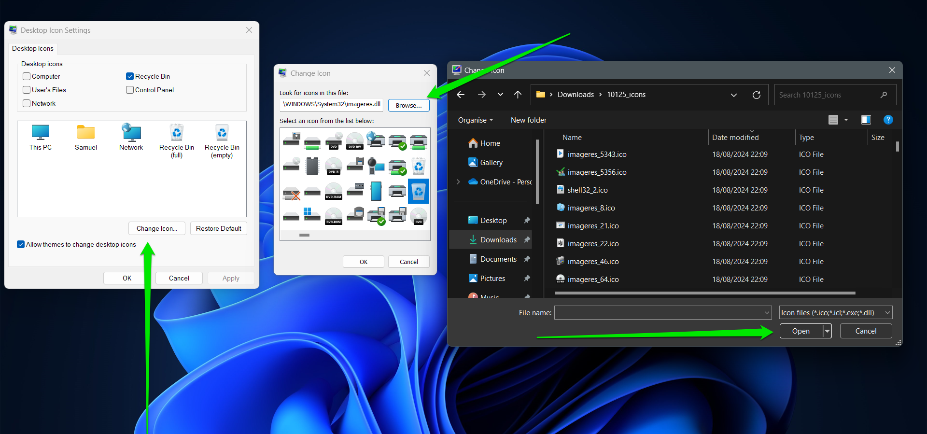Enable the Network checkbox

tap(27, 103)
